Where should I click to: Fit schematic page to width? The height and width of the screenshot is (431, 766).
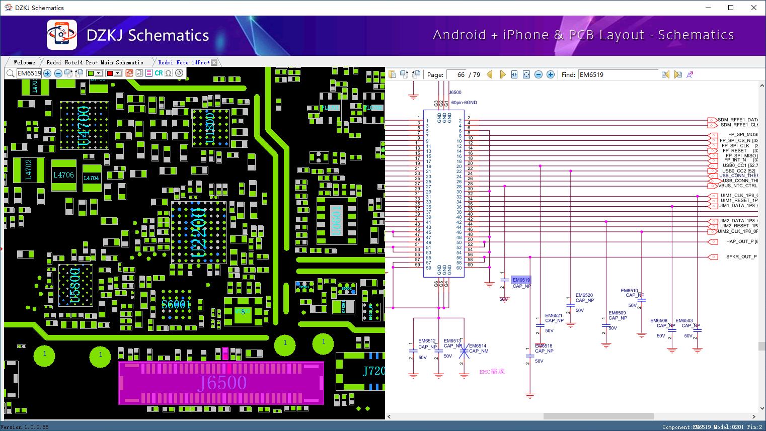tap(514, 74)
